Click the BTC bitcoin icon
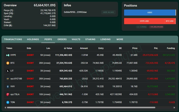This screenshot has height=112, width=179. 8,63
